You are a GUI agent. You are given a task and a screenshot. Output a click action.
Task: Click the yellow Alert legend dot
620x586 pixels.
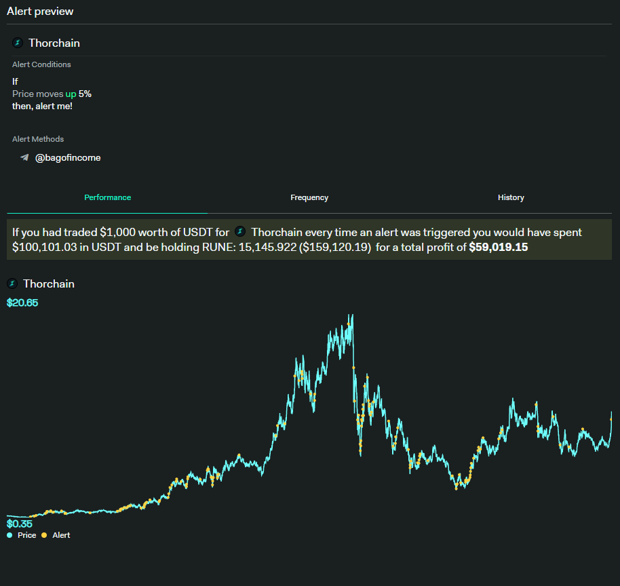pos(44,535)
